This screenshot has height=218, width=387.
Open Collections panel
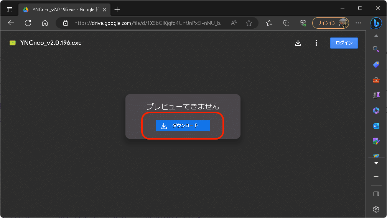(286, 23)
